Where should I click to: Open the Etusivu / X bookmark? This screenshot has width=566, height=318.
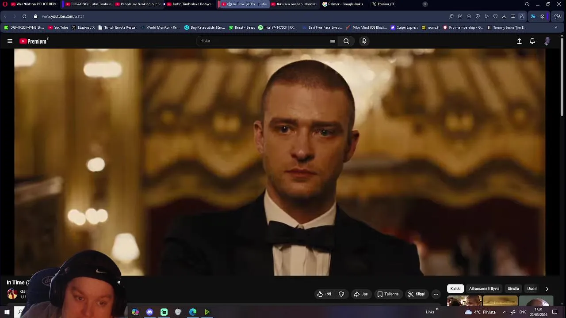click(x=83, y=27)
